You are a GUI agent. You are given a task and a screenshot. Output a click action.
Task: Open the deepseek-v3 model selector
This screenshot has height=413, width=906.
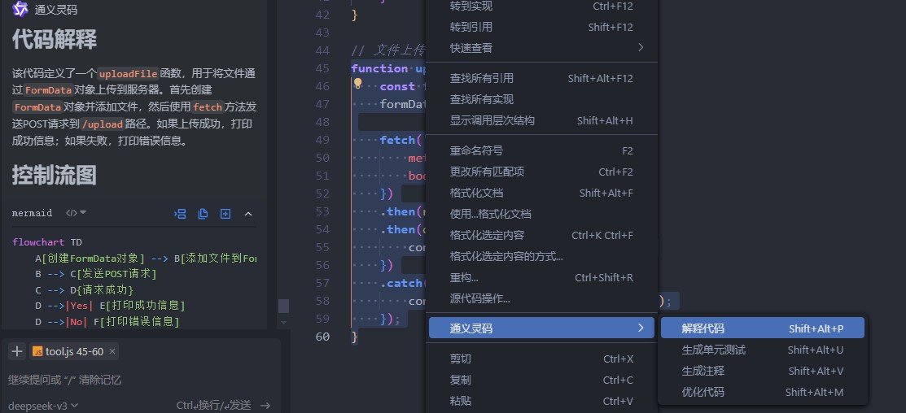pyautogui.click(x=43, y=406)
